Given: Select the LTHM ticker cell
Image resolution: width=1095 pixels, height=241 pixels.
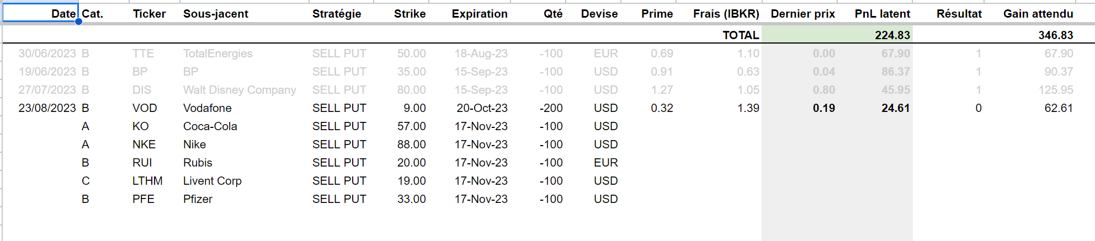Looking at the screenshot, I should pyautogui.click(x=147, y=181).
